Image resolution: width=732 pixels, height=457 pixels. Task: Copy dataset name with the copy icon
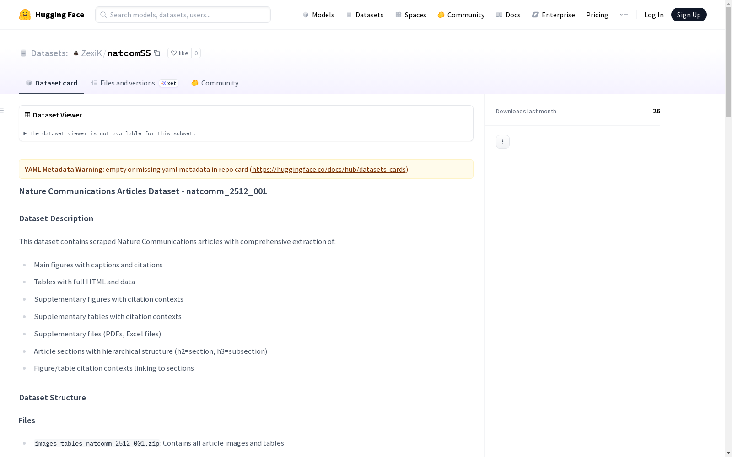point(157,53)
